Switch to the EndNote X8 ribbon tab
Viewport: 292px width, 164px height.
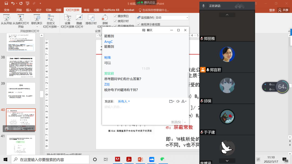(112, 10)
